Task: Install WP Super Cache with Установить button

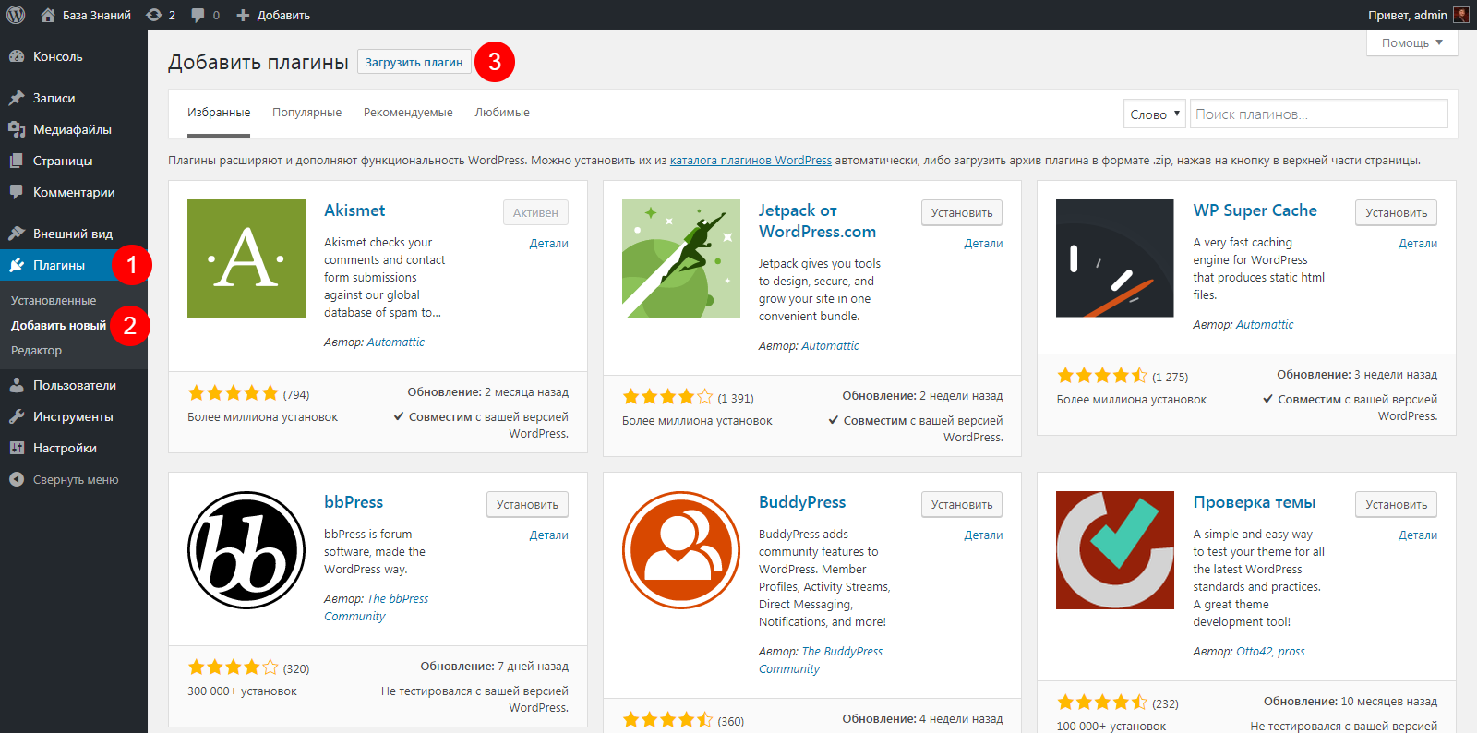Action: (x=1396, y=212)
